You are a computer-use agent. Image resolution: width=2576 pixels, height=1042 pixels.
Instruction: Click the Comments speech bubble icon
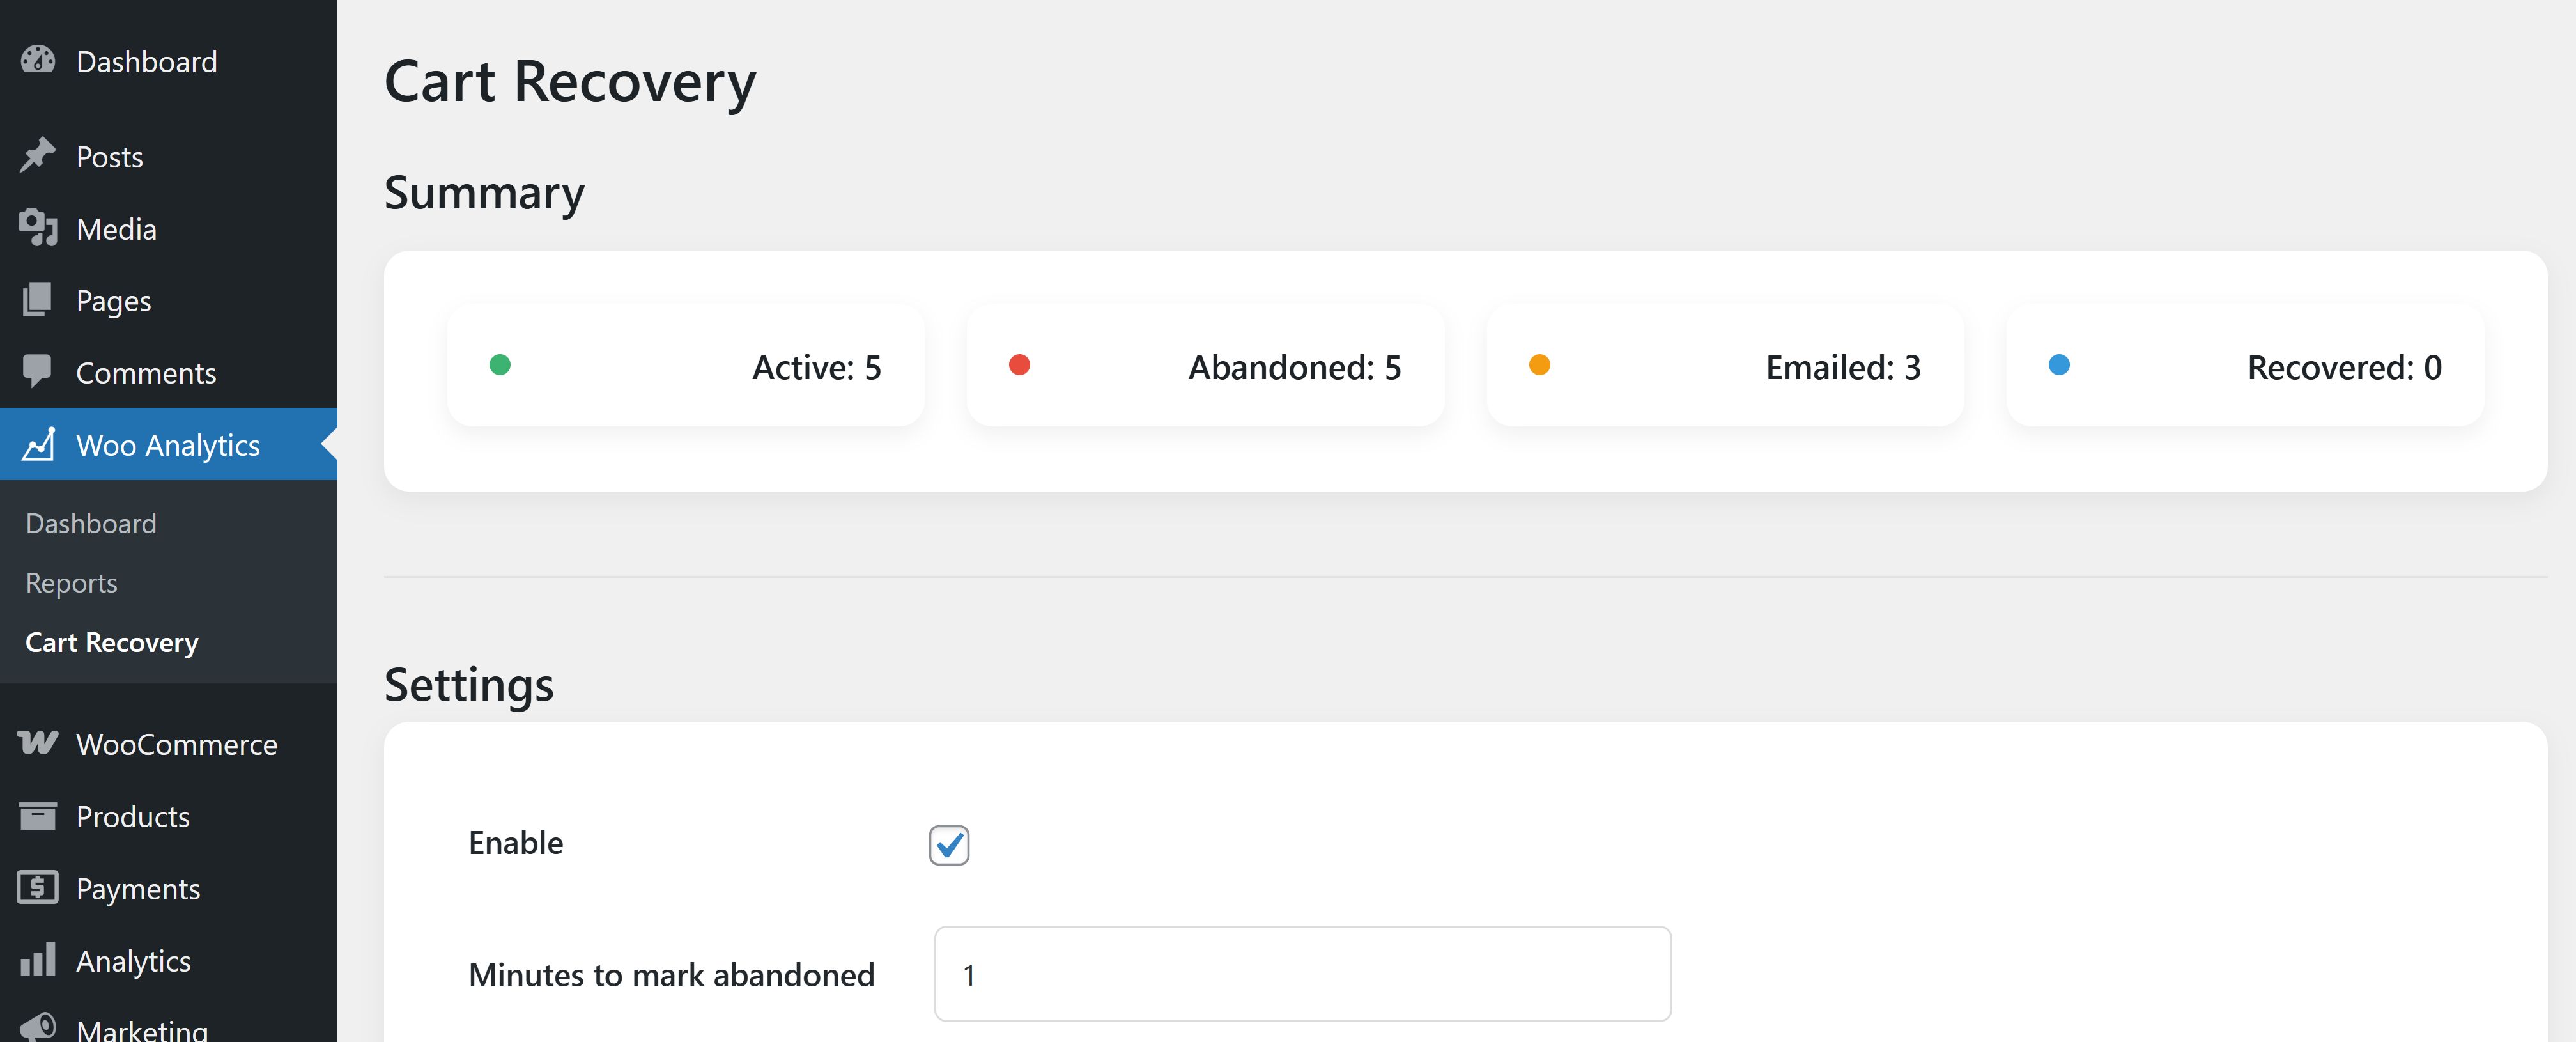[38, 371]
